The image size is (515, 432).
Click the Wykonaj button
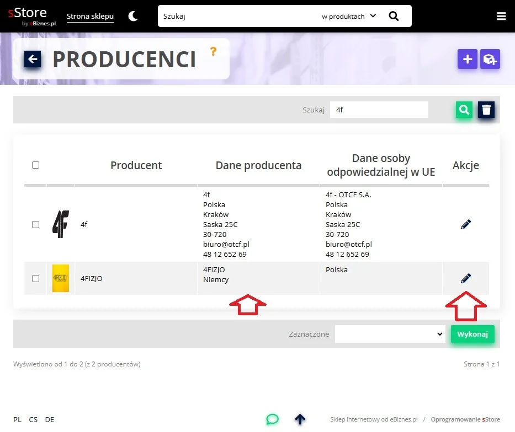tap(472, 334)
